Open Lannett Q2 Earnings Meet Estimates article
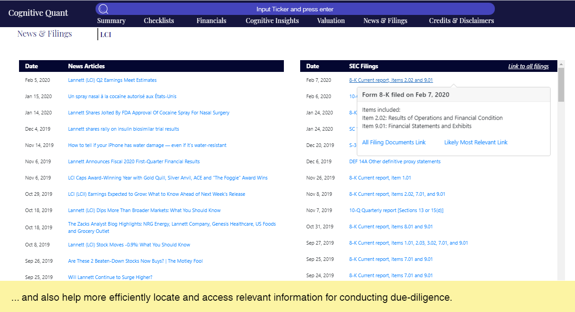 112,80
